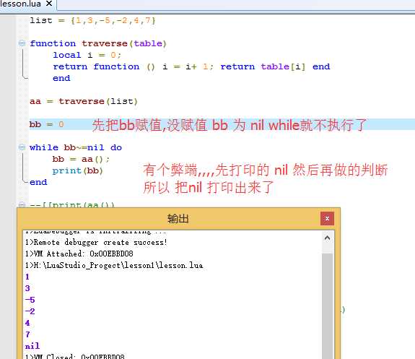Click the final 'end' of while loop
The width and height of the screenshot is (415, 359).
pyautogui.click(x=38, y=182)
